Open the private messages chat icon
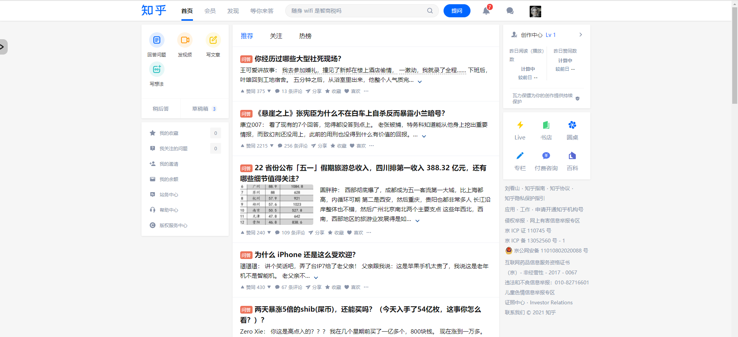738x337 pixels. click(510, 11)
